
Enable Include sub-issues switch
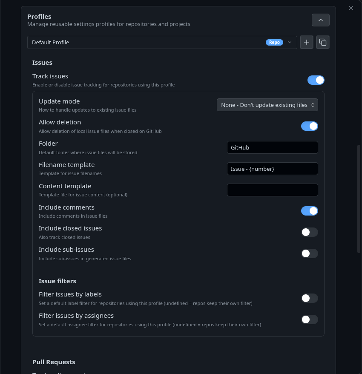[309, 253]
